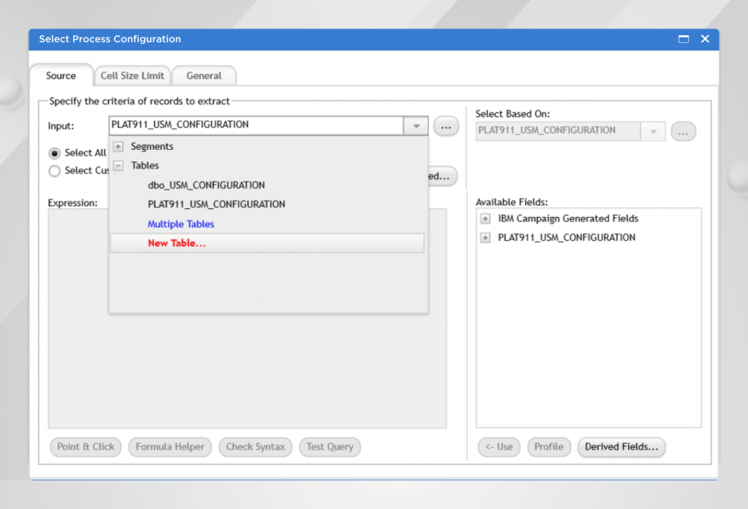Switch to the Cell Size Limit tab
Screen dimensions: 748x509
pyautogui.click(x=132, y=75)
